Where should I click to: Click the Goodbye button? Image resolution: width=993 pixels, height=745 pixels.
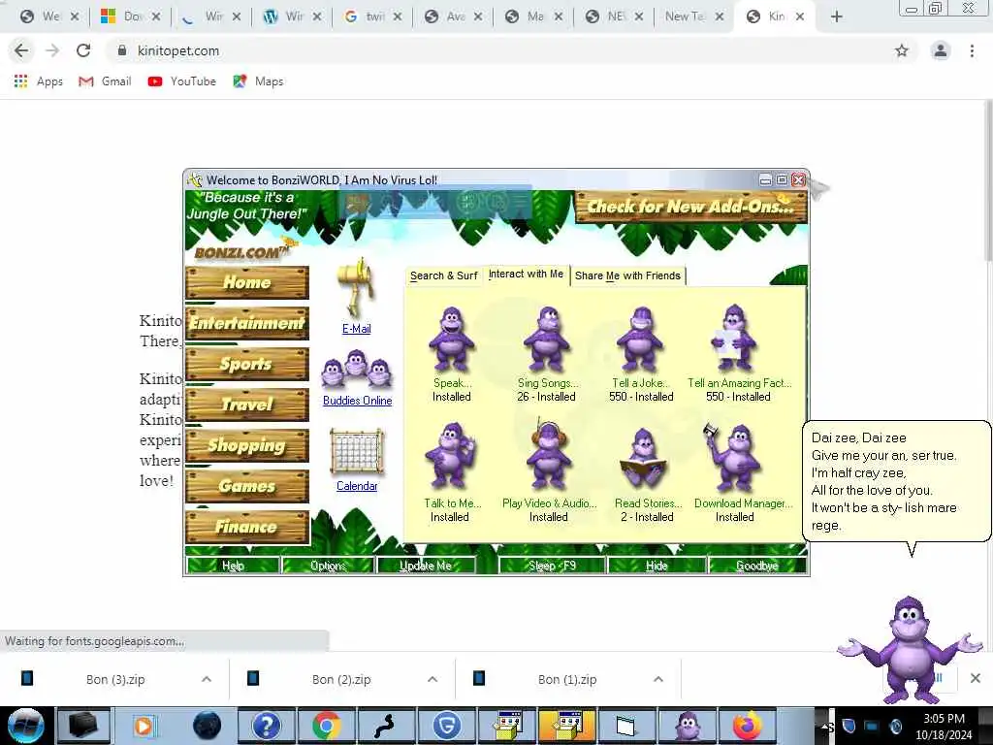point(757,566)
